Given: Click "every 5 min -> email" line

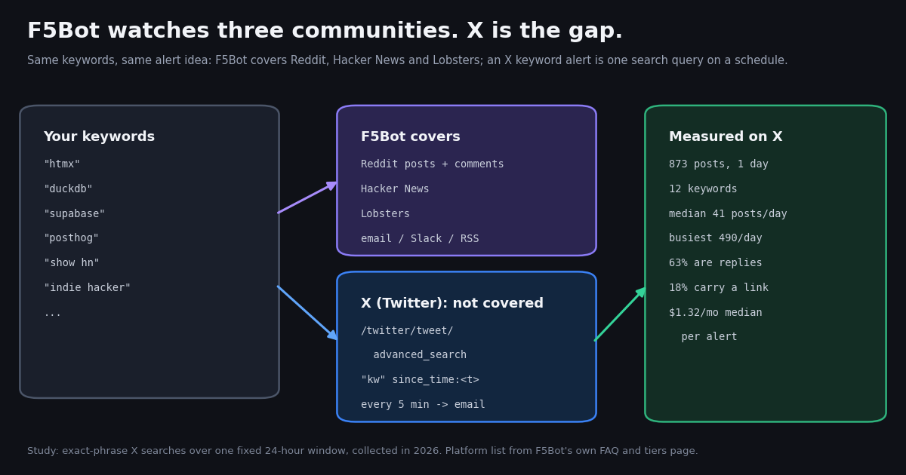Looking at the screenshot, I should click(x=423, y=405).
